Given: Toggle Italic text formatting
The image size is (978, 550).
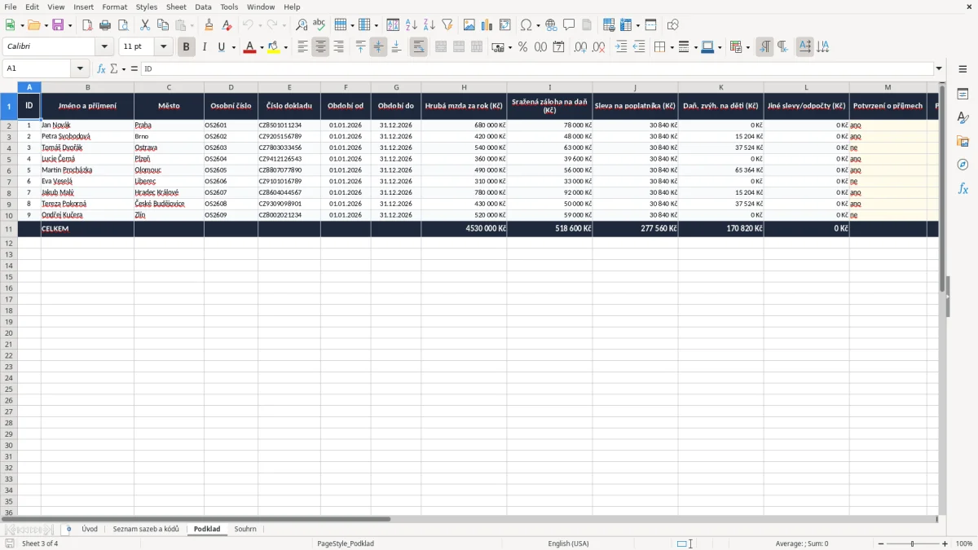Looking at the screenshot, I should coord(204,47).
